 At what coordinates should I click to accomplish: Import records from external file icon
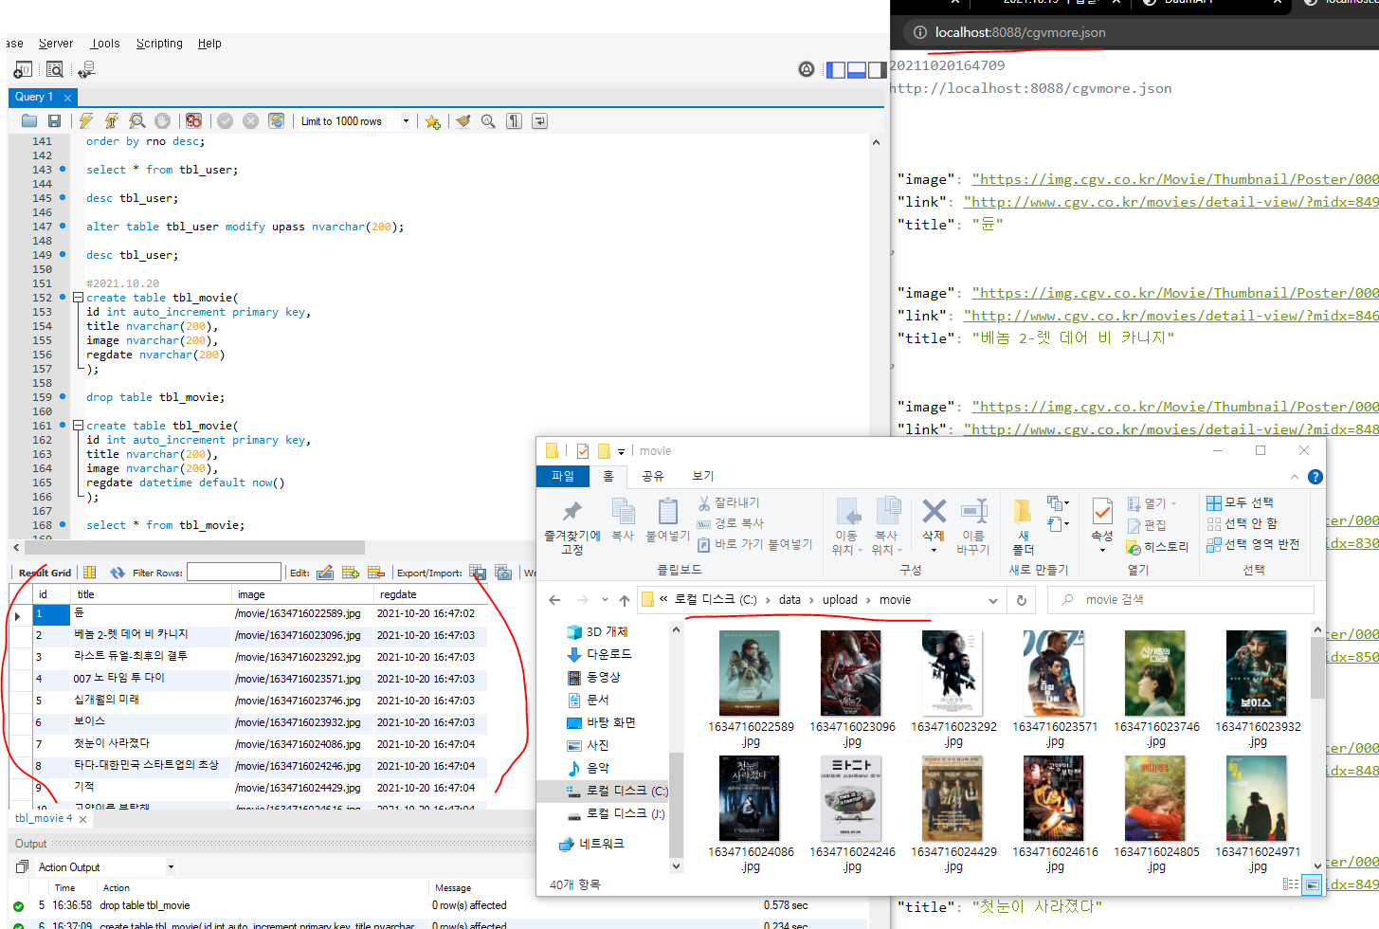tap(503, 573)
